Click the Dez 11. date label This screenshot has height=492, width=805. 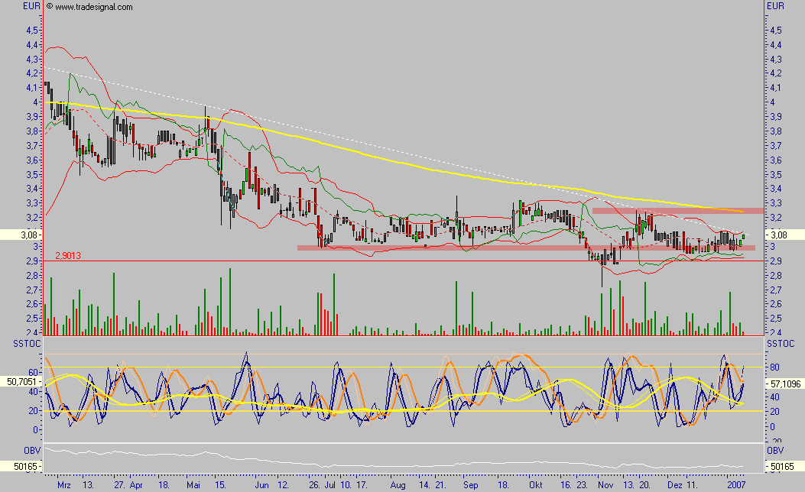pyautogui.click(x=683, y=484)
